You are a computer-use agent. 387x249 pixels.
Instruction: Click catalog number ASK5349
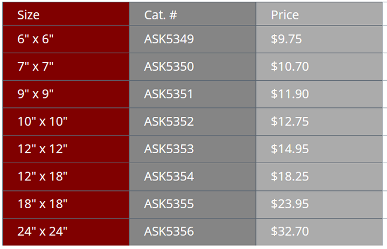169,40
